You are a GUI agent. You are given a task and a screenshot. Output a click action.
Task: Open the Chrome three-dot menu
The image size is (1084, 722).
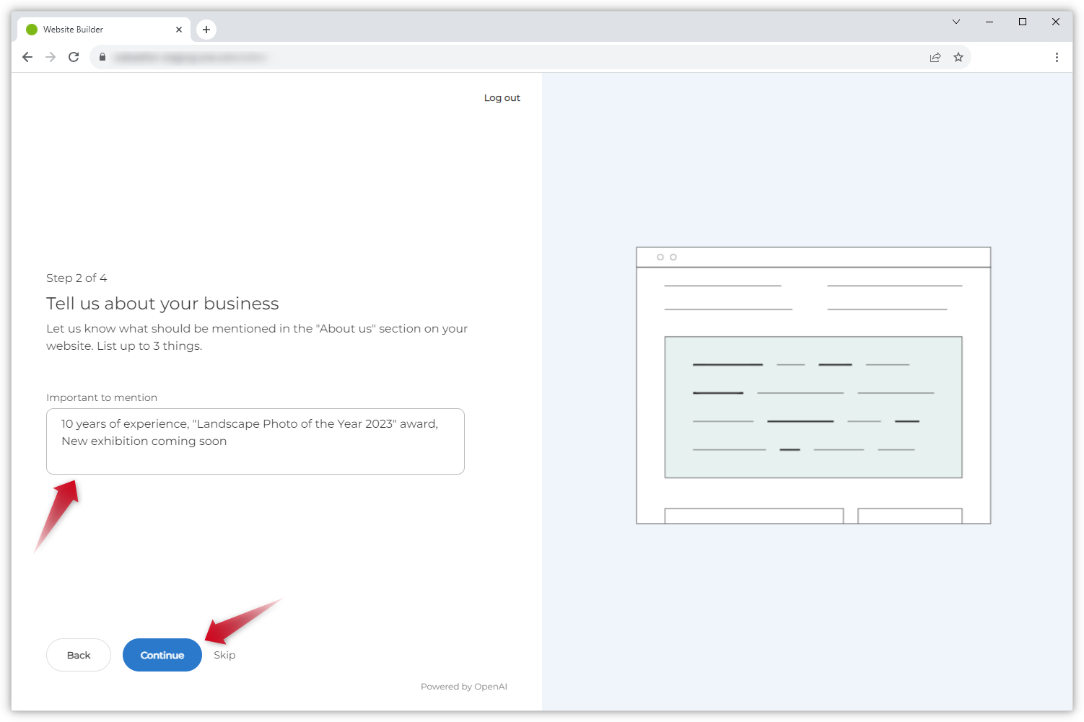tap(1057, 58)
